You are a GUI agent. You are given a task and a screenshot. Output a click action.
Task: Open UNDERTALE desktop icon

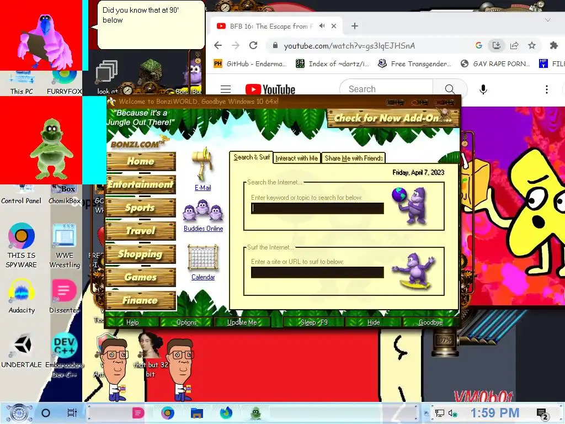click(x=22, y=351)
